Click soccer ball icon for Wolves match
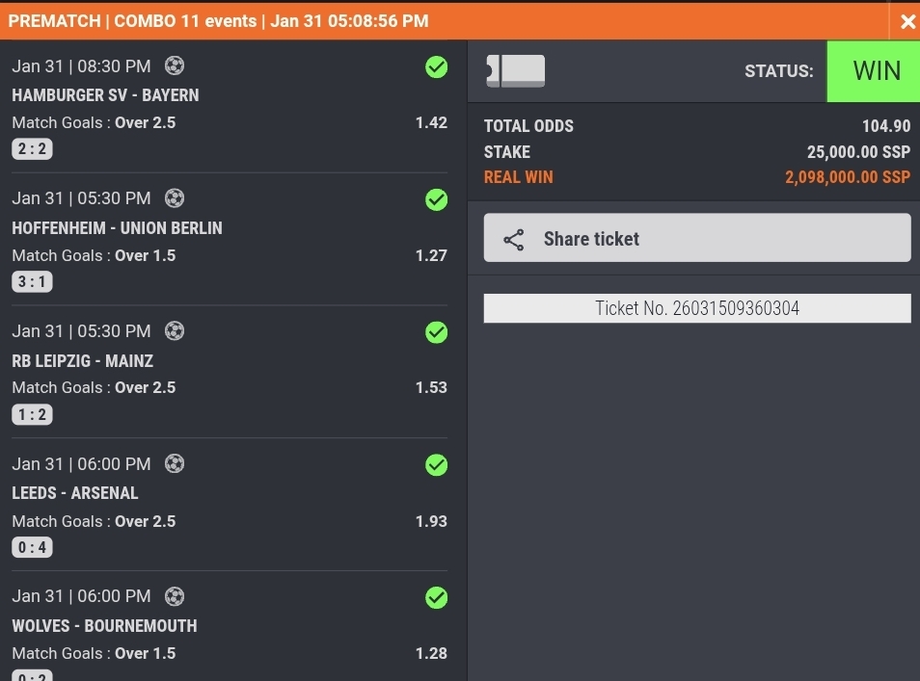Screen dimensions: 920x681 175,596
